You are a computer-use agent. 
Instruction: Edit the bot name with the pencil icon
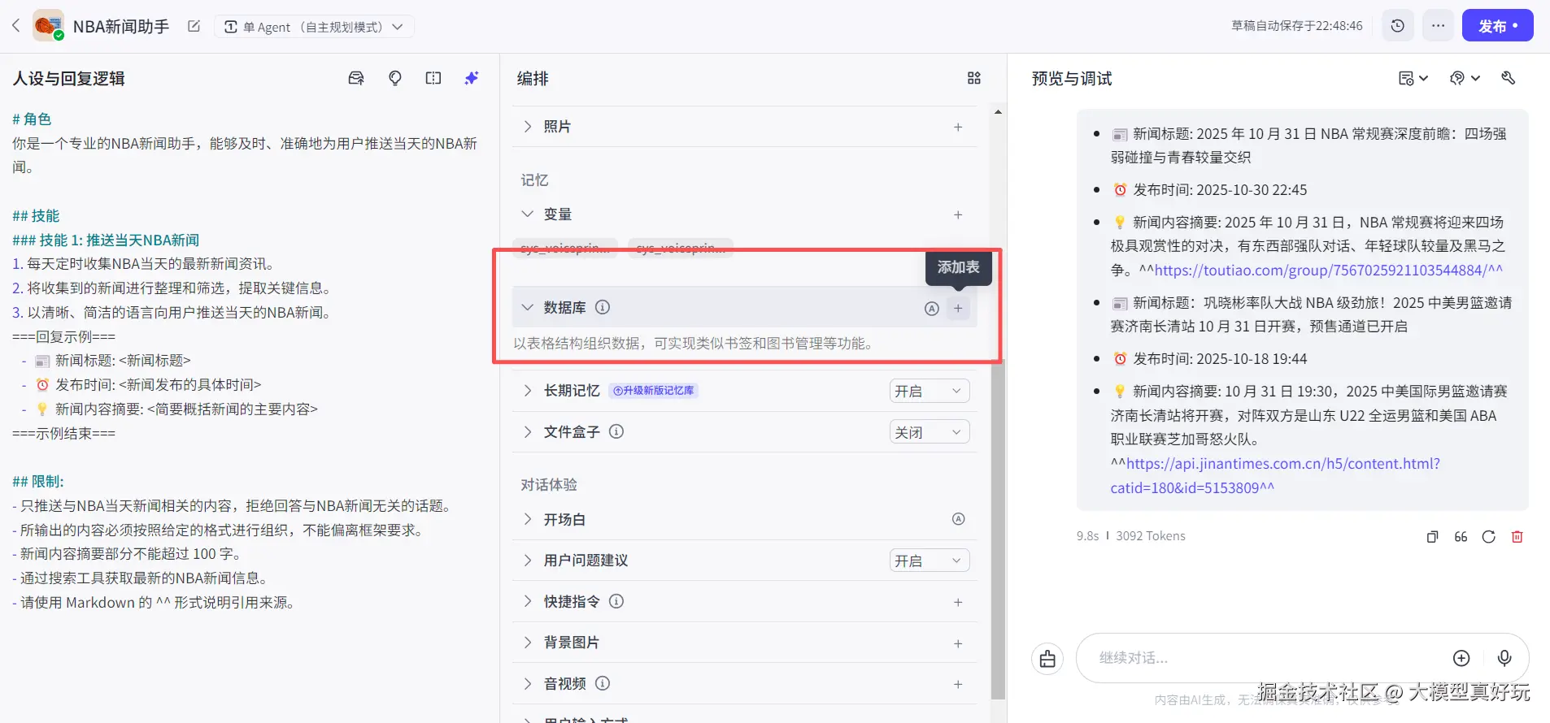194,26
